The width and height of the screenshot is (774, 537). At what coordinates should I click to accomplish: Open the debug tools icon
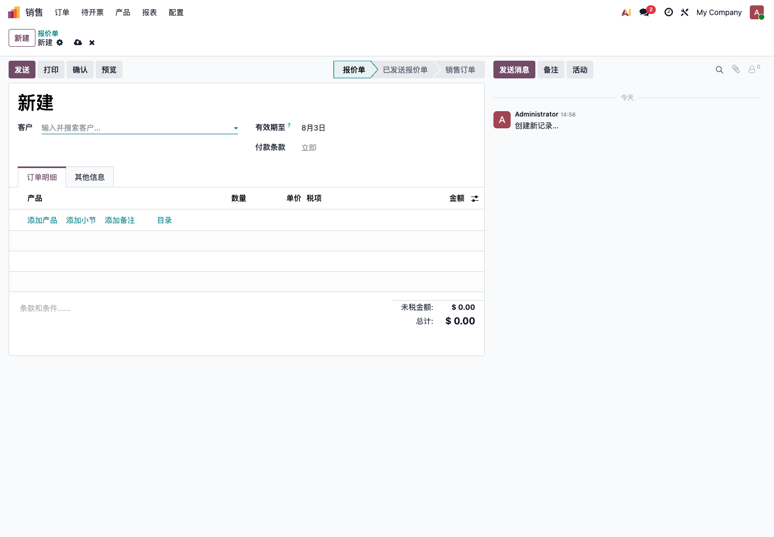point(685,12)
